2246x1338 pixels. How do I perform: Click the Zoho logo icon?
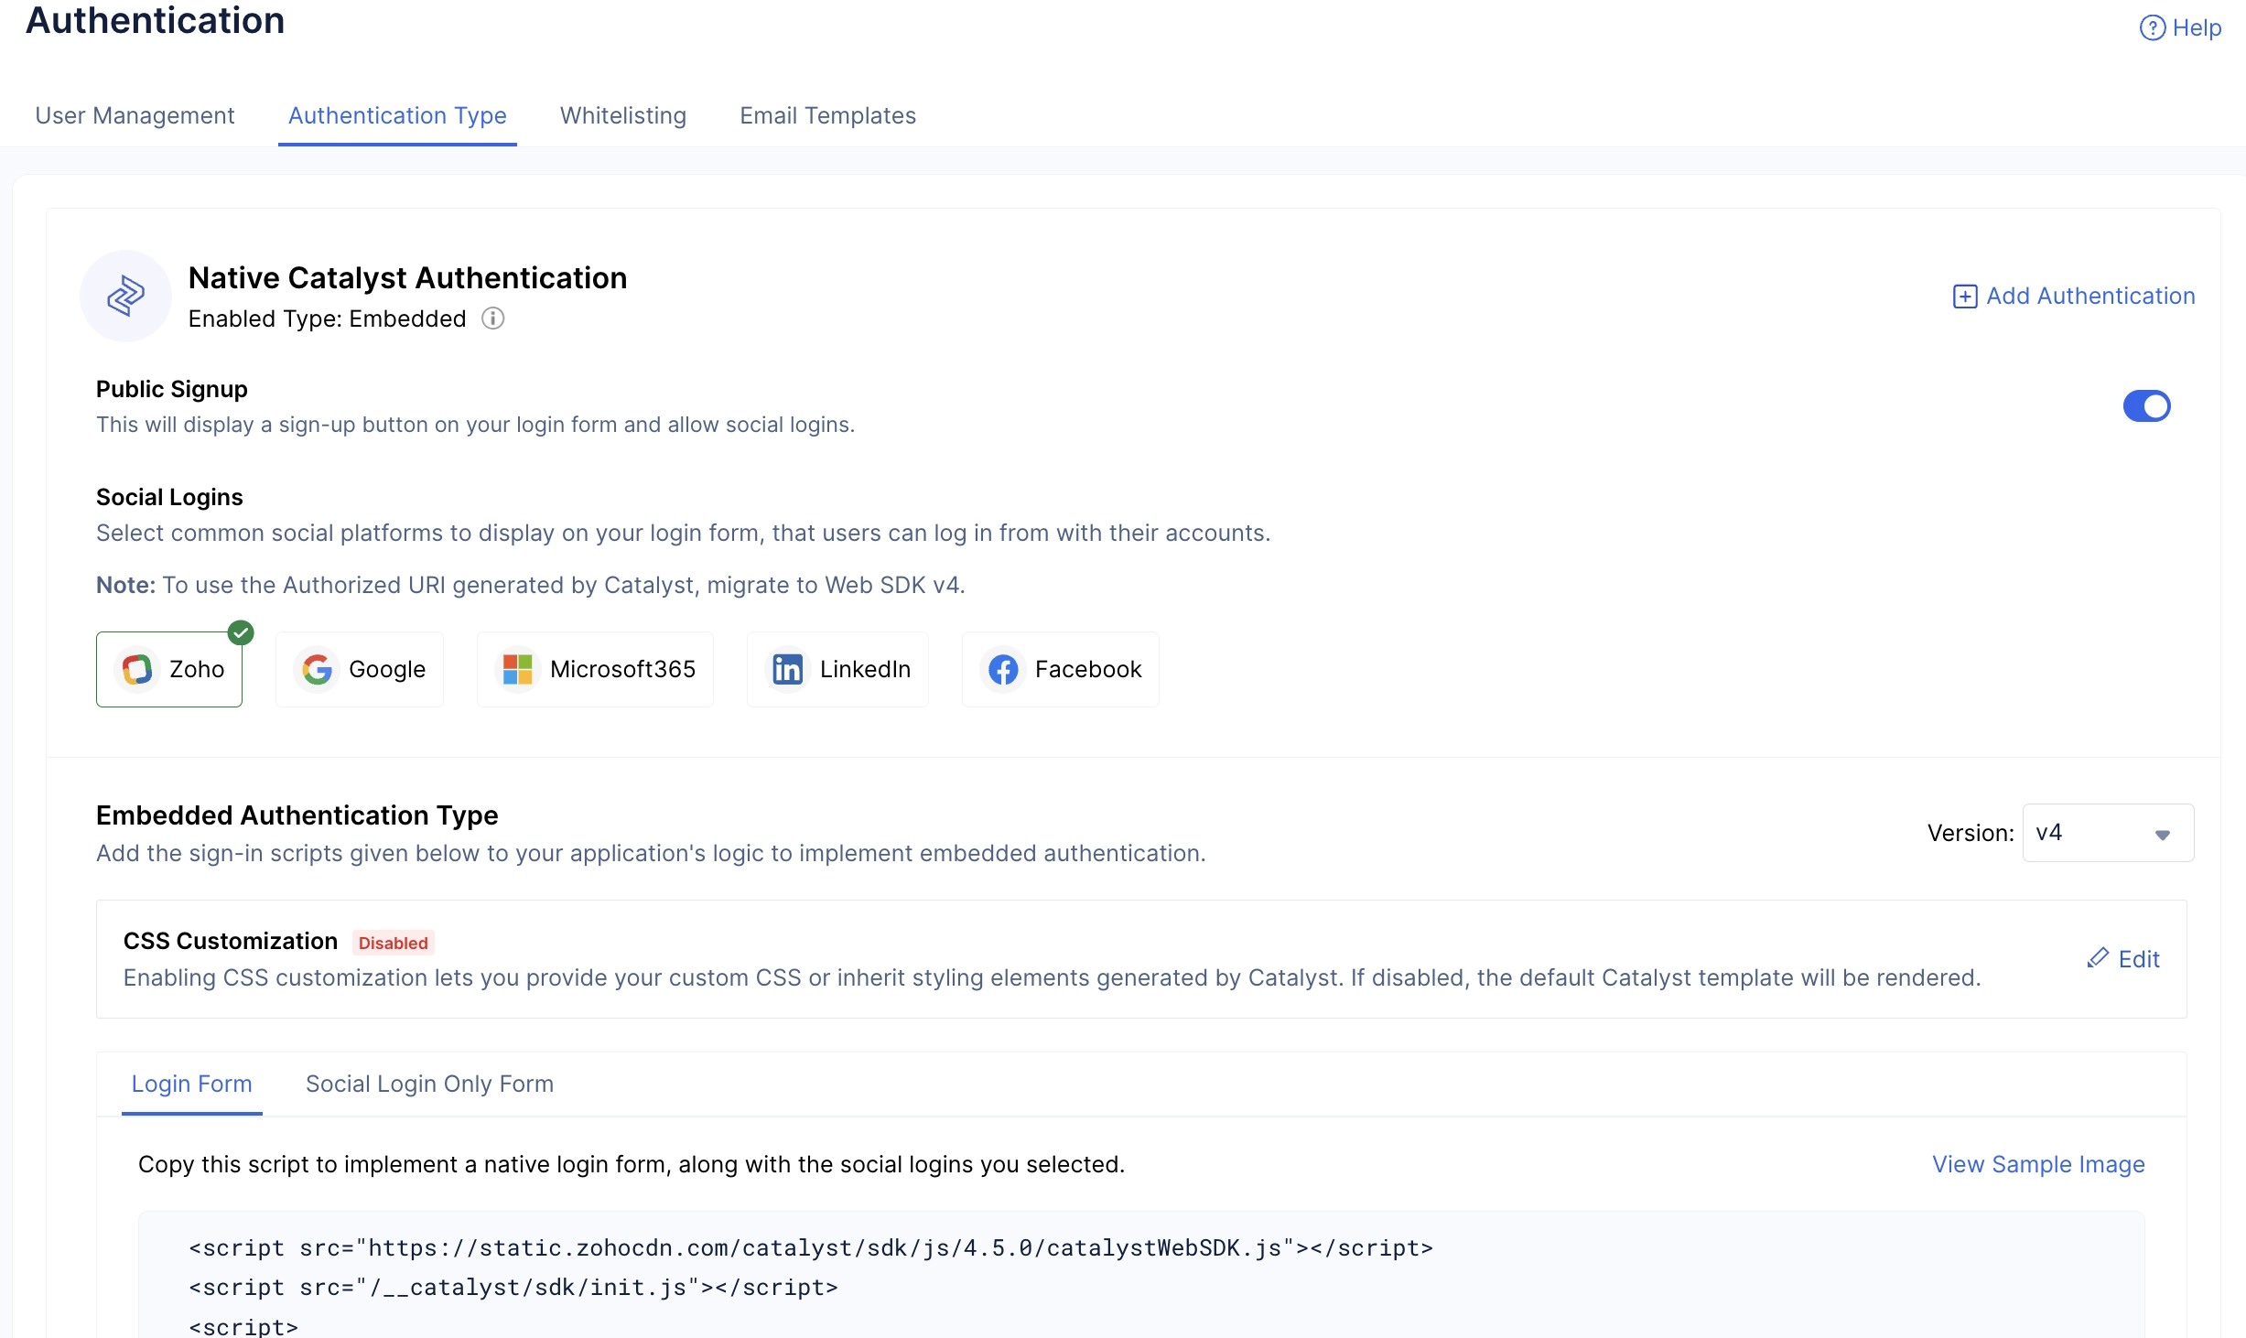pyautogui.click(x=137, y=669)
